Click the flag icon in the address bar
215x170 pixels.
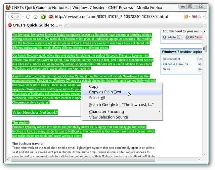coord(195,17)
